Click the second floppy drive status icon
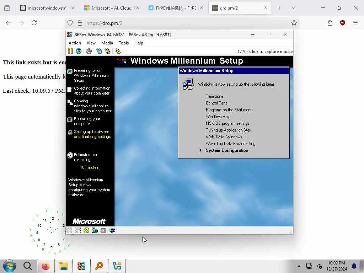The image size is (364, 273). point(78,230)
